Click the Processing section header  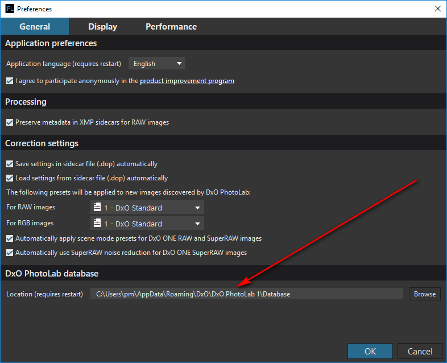point(26,102)
